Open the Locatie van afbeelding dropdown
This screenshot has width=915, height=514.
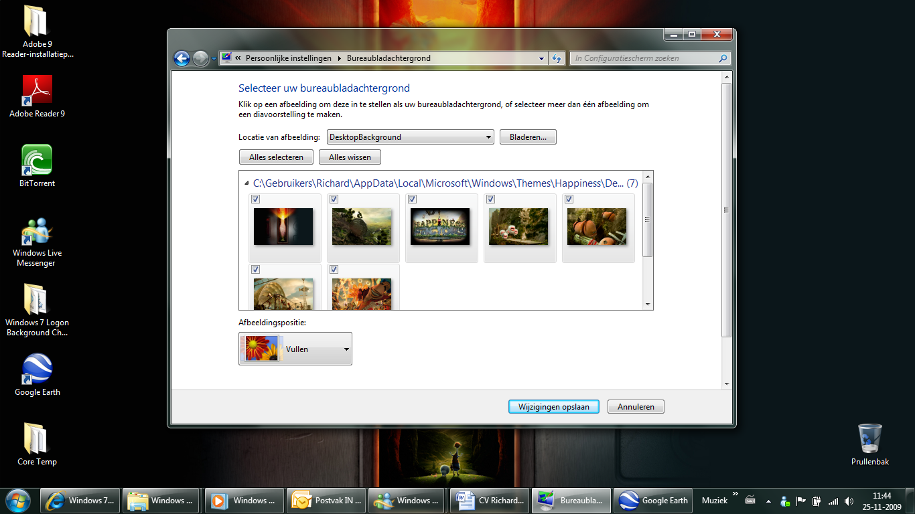coord(410,137)
